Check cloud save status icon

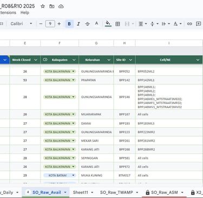(x=61, y=6)
